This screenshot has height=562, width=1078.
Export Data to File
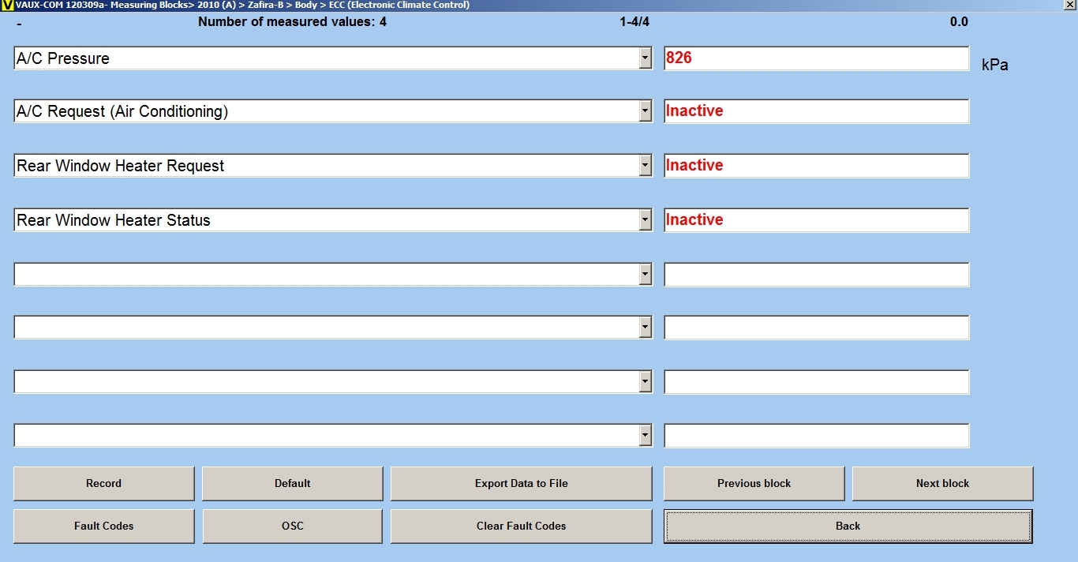pyautogui.click(x=521, y=483)
